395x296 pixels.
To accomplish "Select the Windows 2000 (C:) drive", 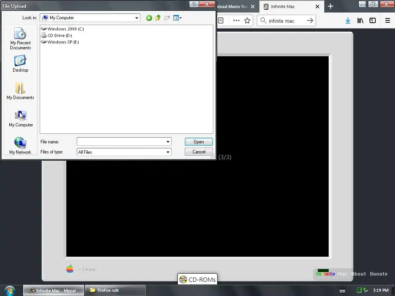I will 62,29.
